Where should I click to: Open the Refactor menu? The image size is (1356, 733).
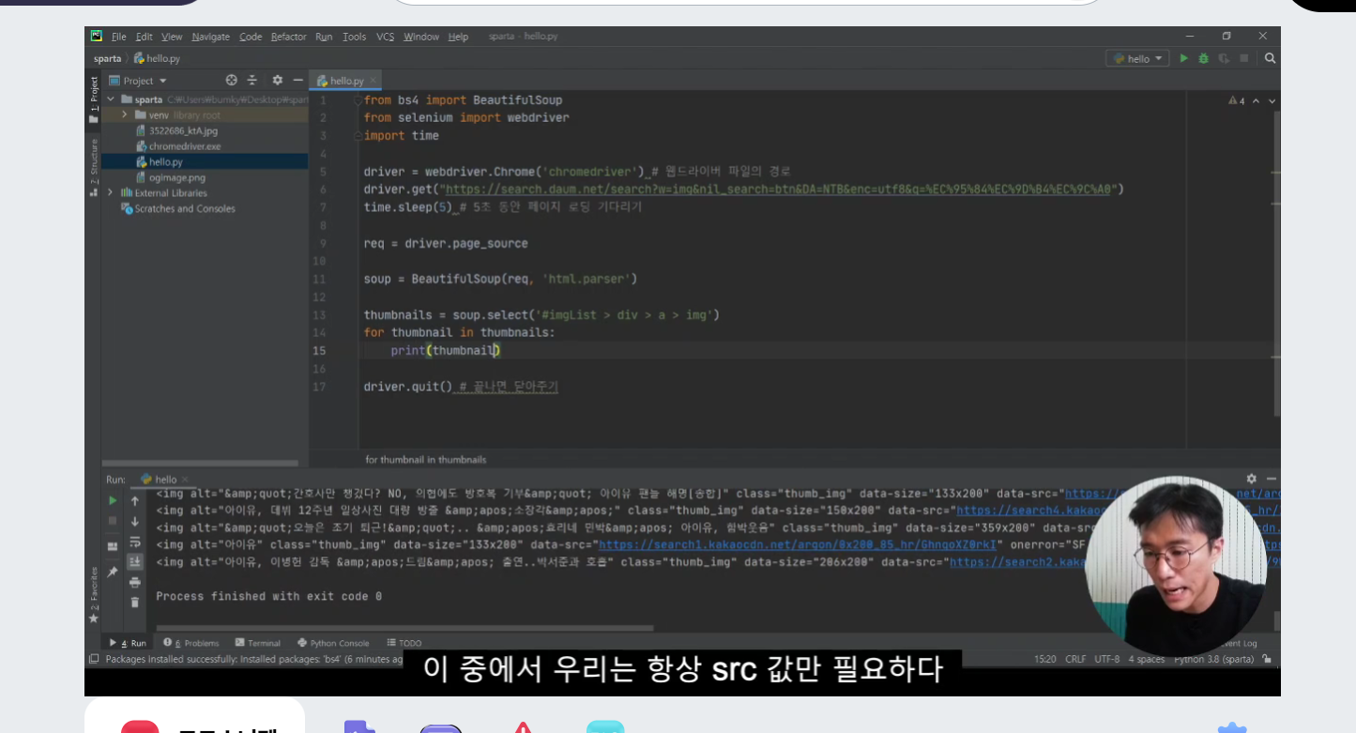pyautogui.click(x=288, y=37)
